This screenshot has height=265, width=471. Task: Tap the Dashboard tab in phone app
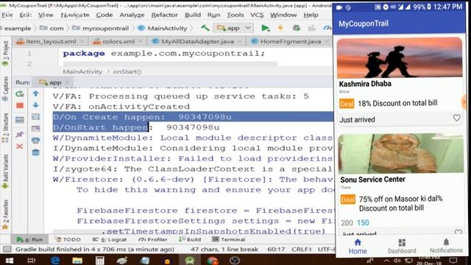point(402,247)
